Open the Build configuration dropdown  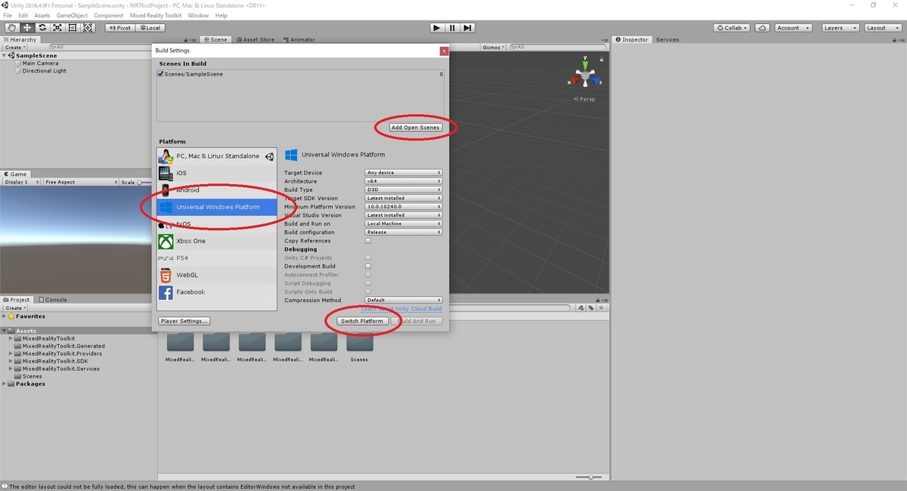point(404,232)
